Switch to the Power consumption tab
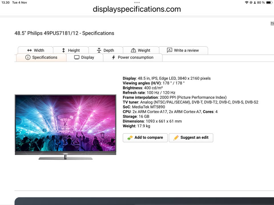 point(133,57)
